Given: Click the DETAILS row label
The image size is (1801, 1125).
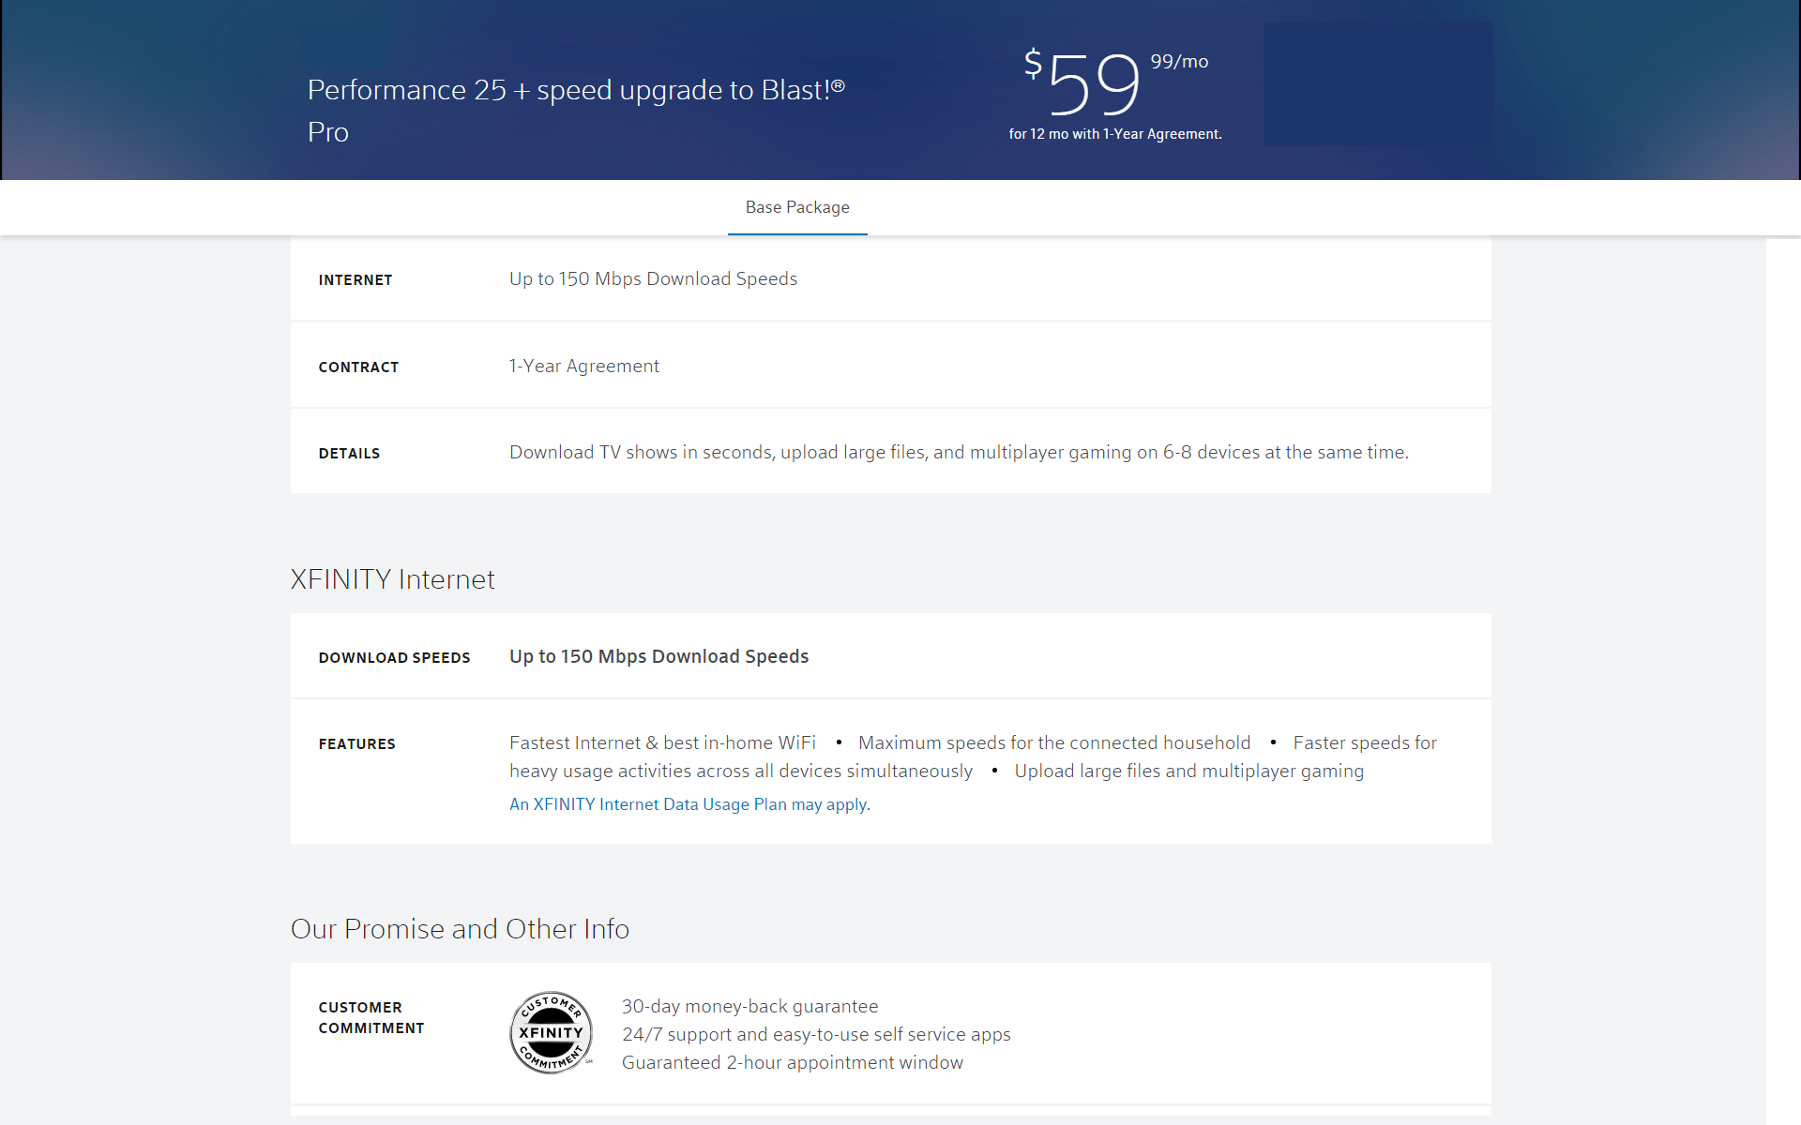Looking at the screenshot, I should pyautogui.click(x=349, y=454).
